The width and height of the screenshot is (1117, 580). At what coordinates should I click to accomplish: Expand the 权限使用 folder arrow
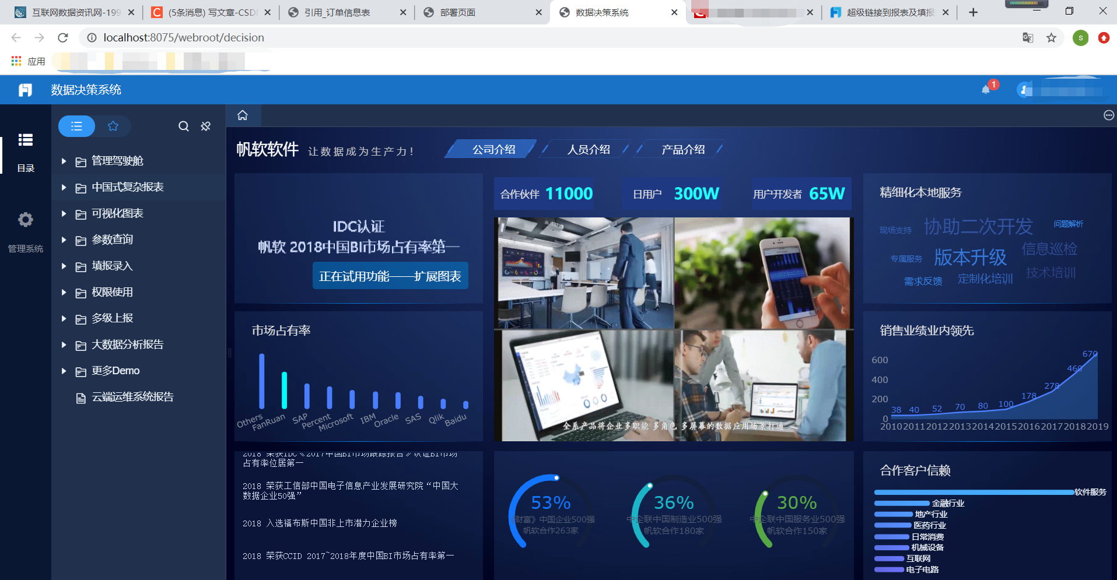(x=64, y=292)
